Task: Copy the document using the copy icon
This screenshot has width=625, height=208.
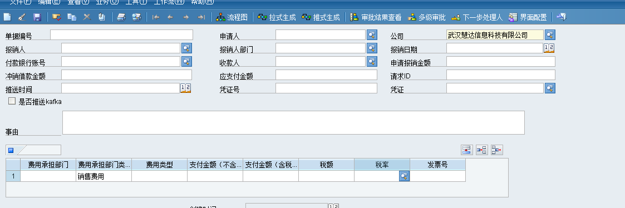Action: tap(72, 17)
